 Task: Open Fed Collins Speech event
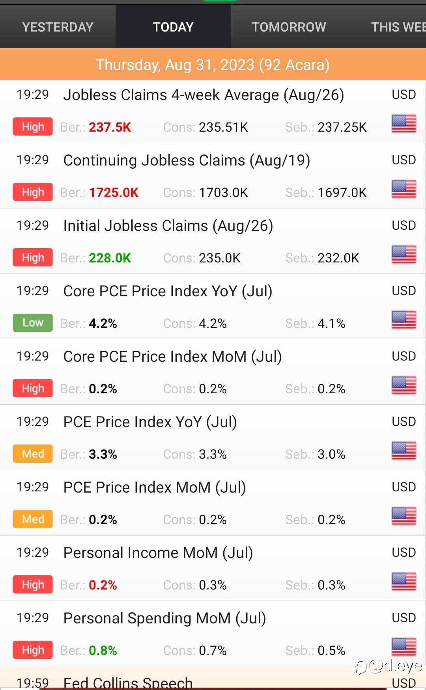pyautogui.click(x=128, y=682)
